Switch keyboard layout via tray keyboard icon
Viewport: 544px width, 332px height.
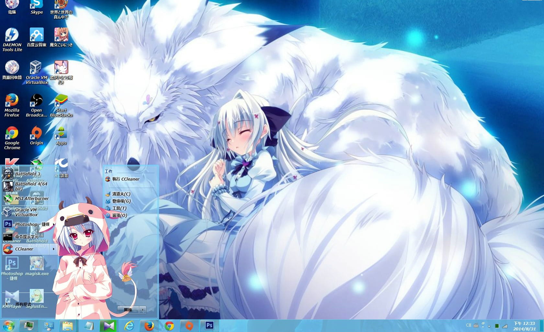click(x=475, y=326)
